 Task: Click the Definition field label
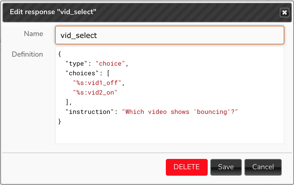pos(27,54)
